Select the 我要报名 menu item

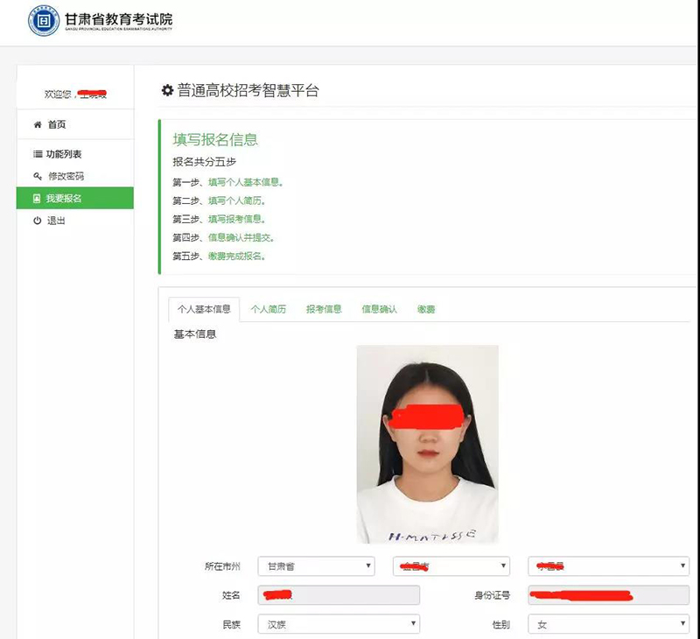(x=75, y=198)
